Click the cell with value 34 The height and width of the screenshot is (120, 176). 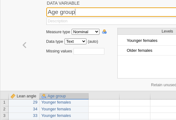24,109
